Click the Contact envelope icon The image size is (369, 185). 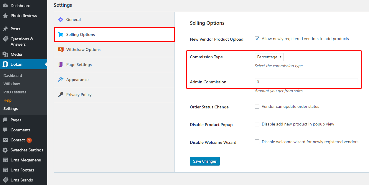click(x=5, y=140)
